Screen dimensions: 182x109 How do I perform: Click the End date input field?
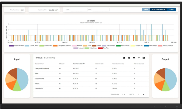click(x=101, y=10)
